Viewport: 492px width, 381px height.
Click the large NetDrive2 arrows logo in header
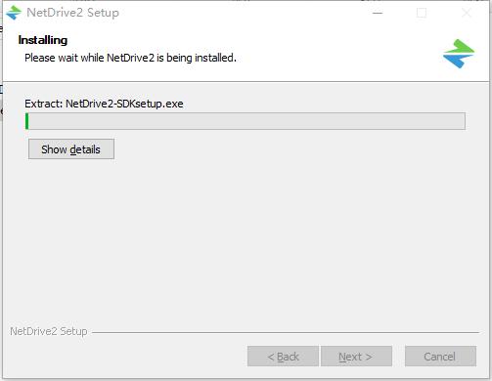[459, 54]
